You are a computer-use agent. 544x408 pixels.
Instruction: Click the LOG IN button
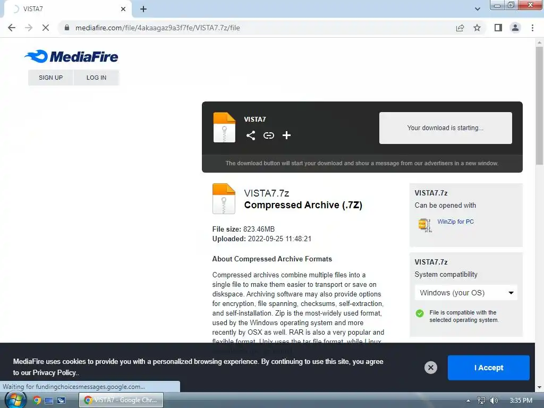click(97, 78)
